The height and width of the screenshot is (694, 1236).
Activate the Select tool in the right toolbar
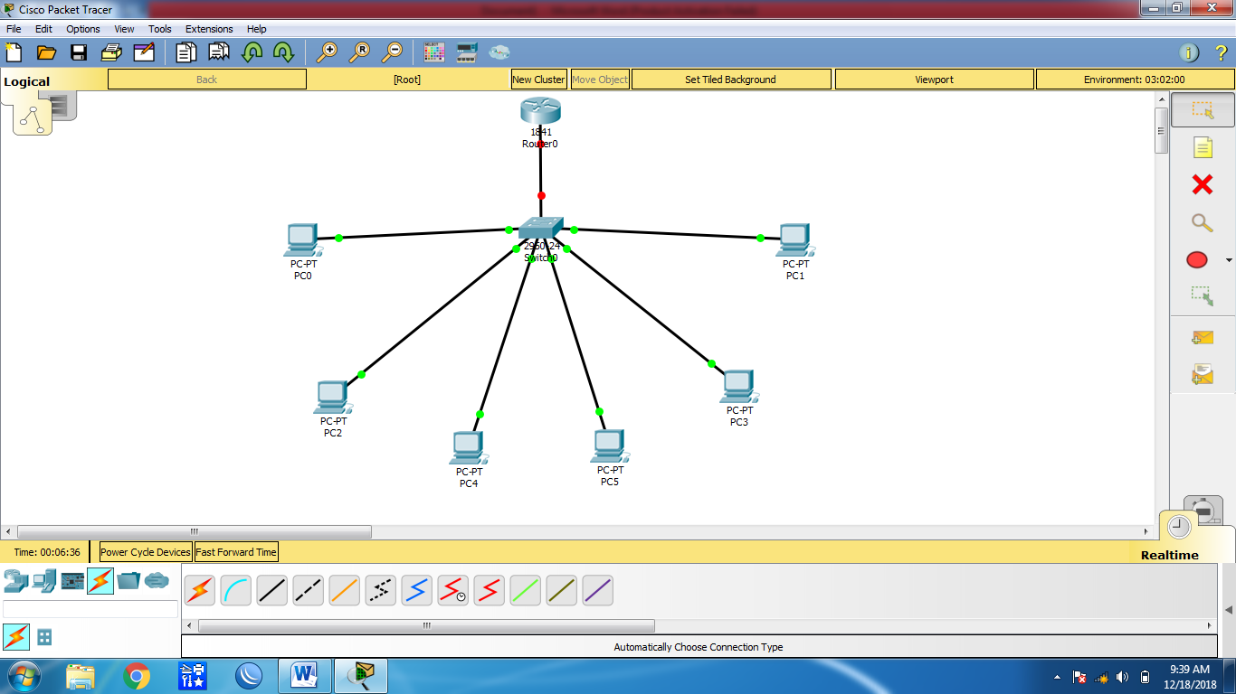1201,108
